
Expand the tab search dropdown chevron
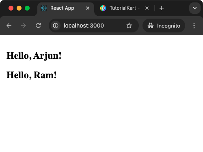[x=195, y=8]
